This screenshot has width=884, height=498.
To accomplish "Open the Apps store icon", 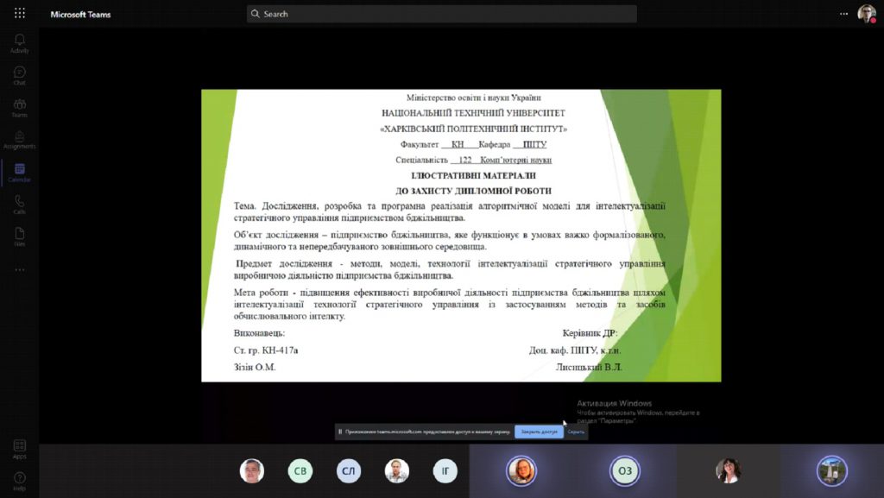I will (x=19, y=450).
